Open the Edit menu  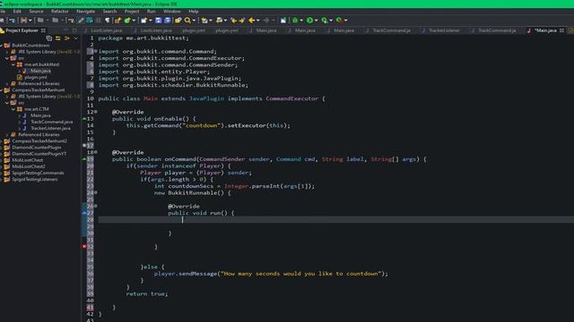point(17,12)
